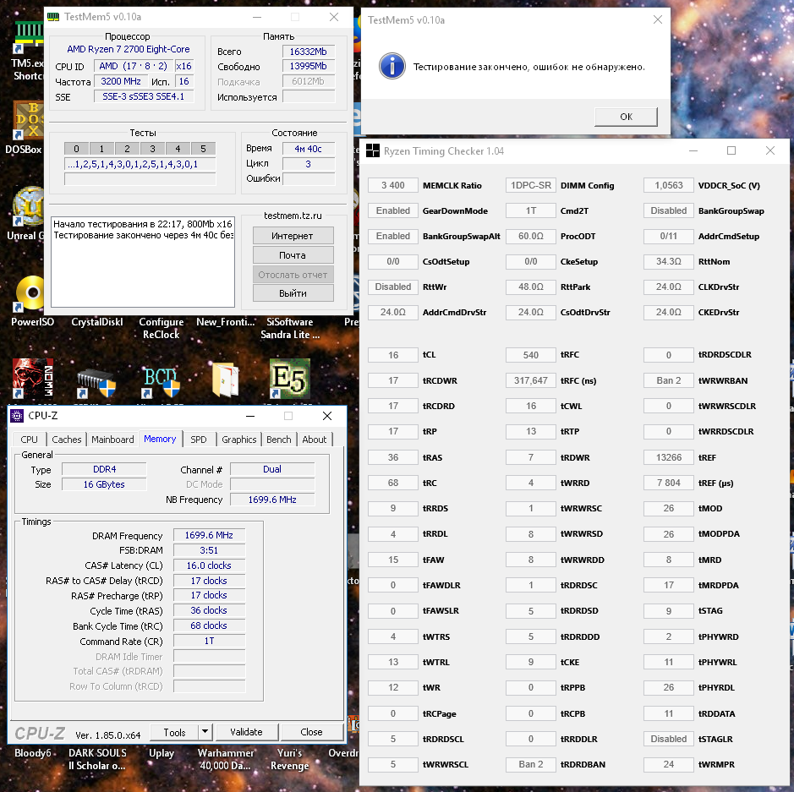Click the blue info icon in the TestMem5 dialog
794x792 pixels.
click(x=392, y=66)
